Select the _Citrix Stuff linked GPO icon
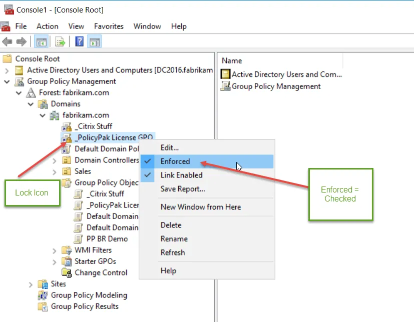This screenshot has width=414, height=322. 67,126
